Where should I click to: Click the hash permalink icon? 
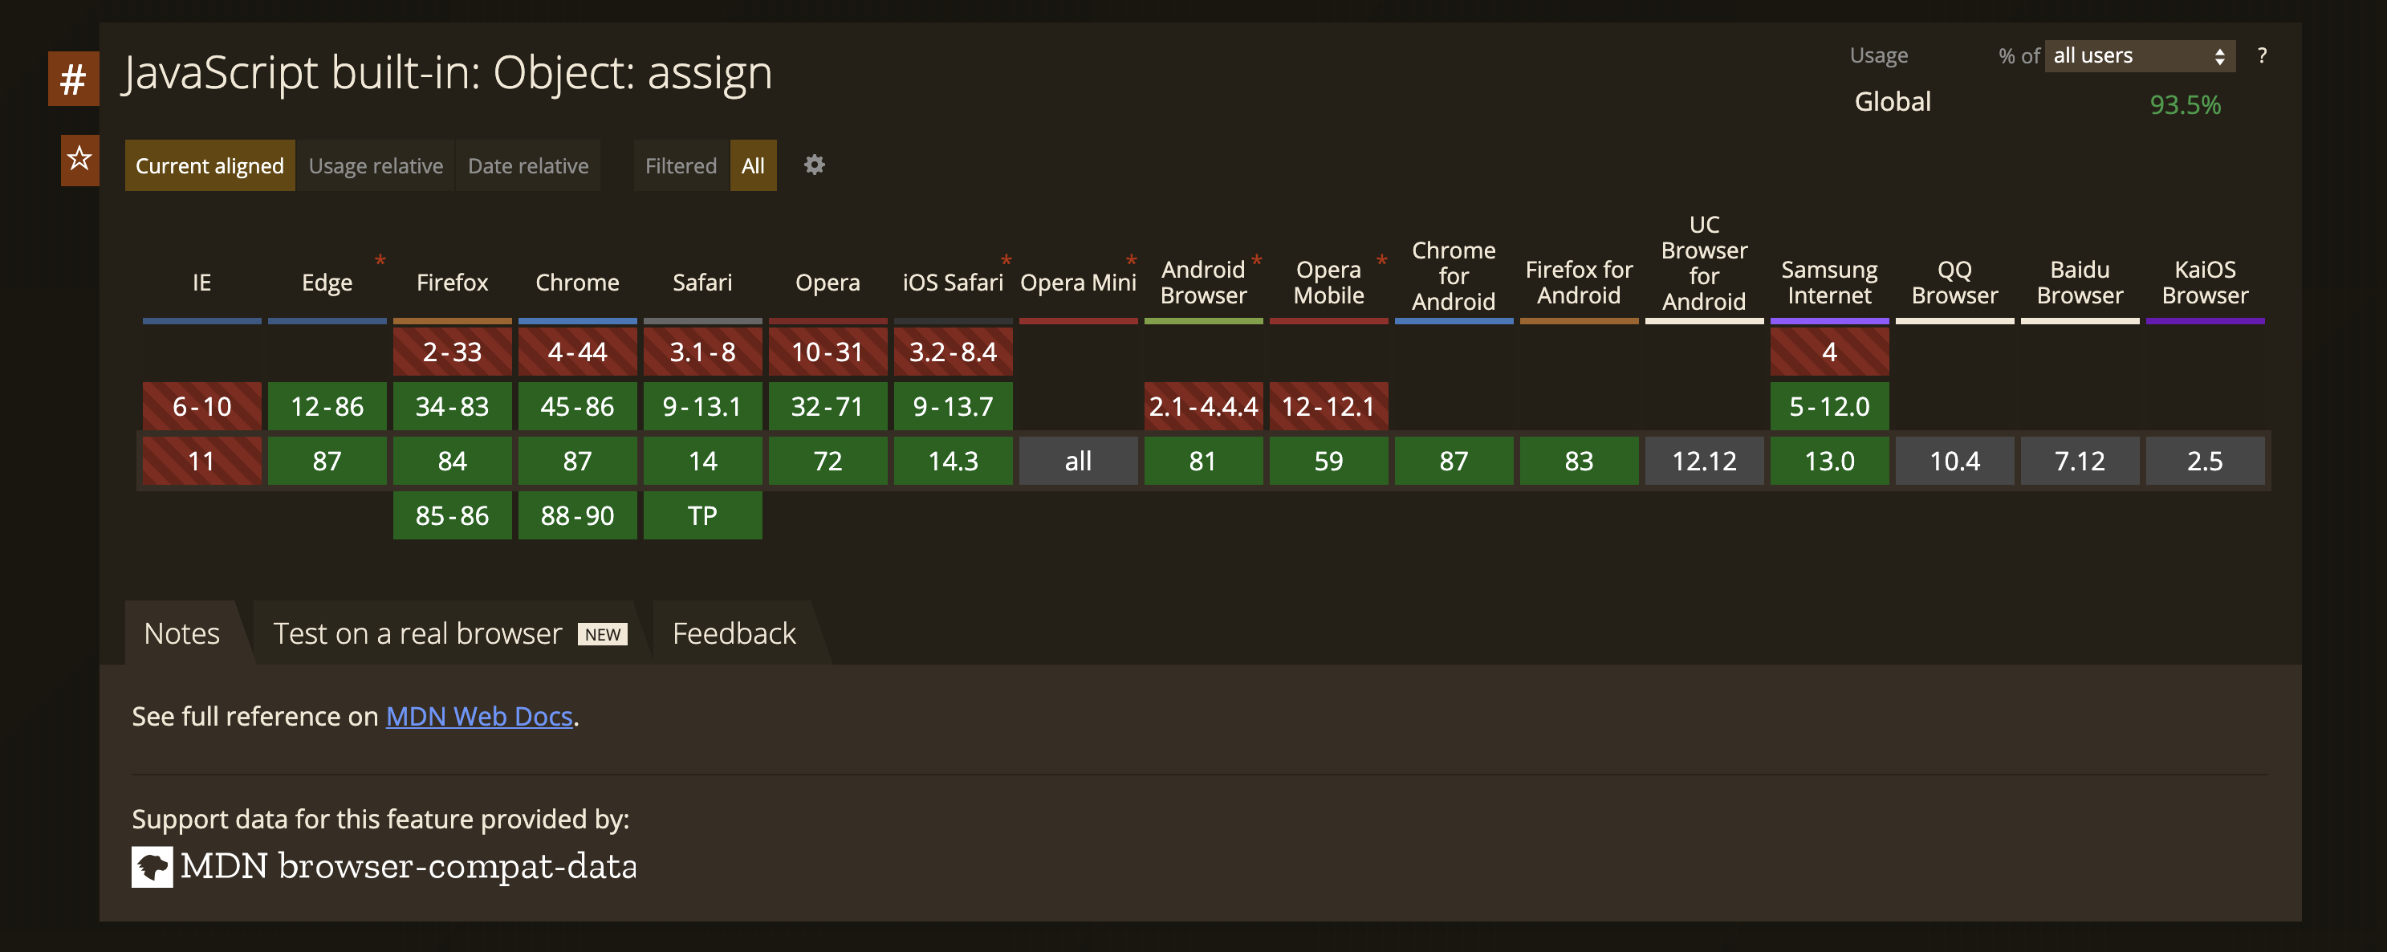pos(73,79)
